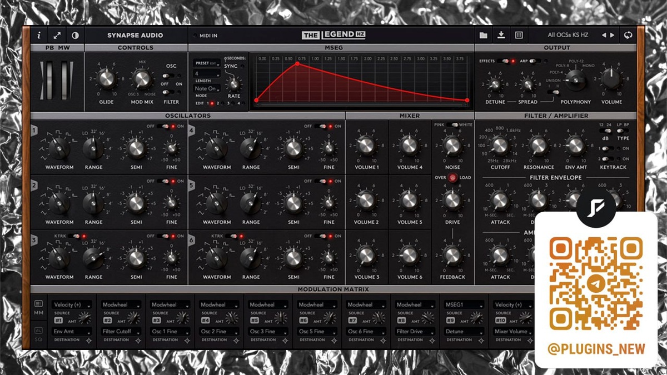Click the MSEG horizontal scrollbar
The height and width of the screenshot is (375, 667).
point(361,104)
